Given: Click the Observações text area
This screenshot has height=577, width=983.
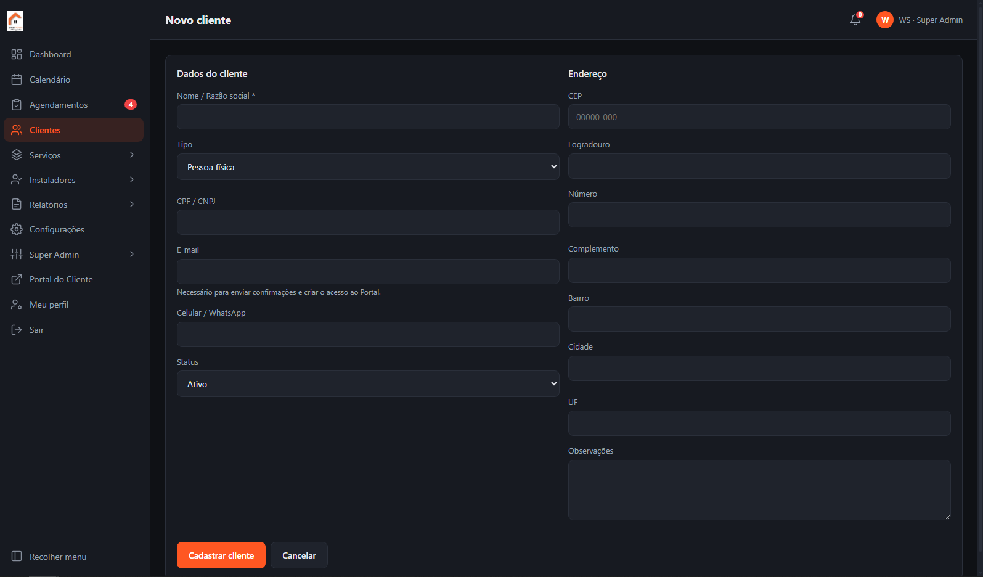Looking at the screenshot, I should coord(759,490).
